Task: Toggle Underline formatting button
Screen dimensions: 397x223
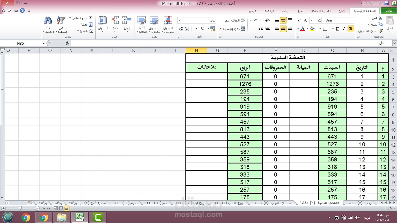Action: (337, 28)
